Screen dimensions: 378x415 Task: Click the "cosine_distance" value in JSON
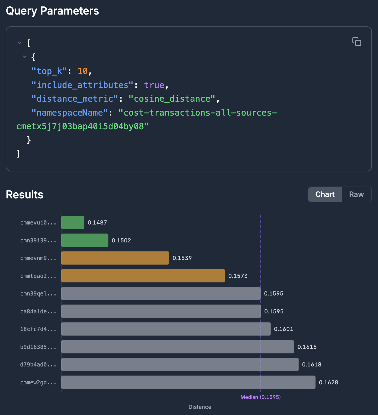click(x=172, y=99)
